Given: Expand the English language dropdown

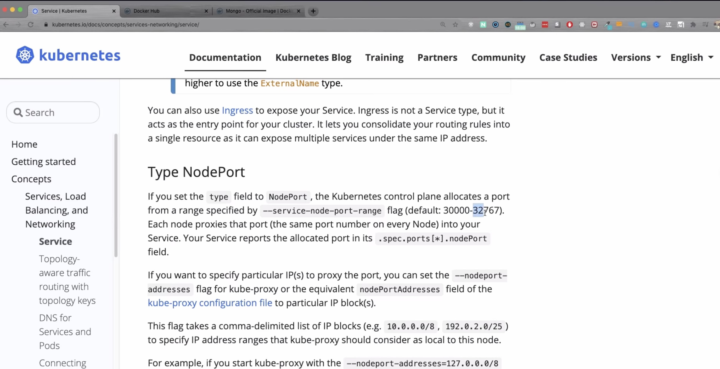Looking at the screenshot, I should click(x=691, y=57).
